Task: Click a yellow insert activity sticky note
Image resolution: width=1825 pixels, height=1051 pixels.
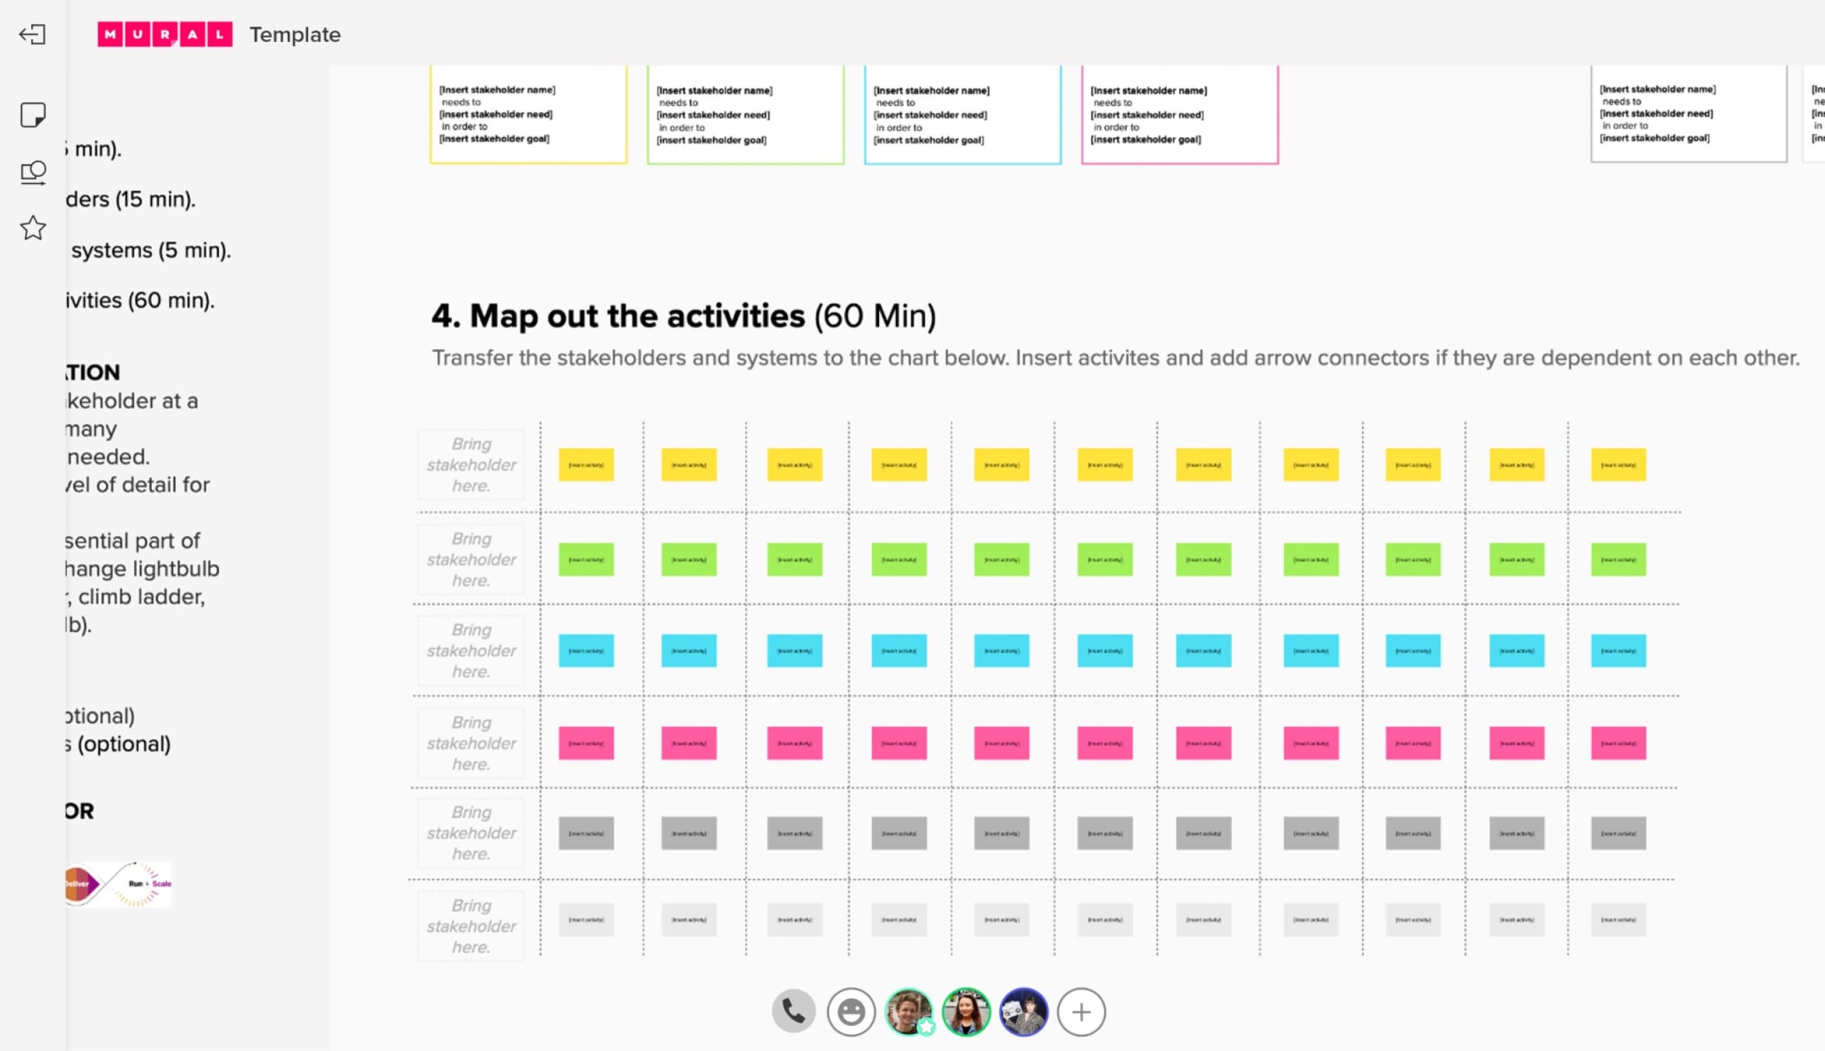Action: pos(587,465)
